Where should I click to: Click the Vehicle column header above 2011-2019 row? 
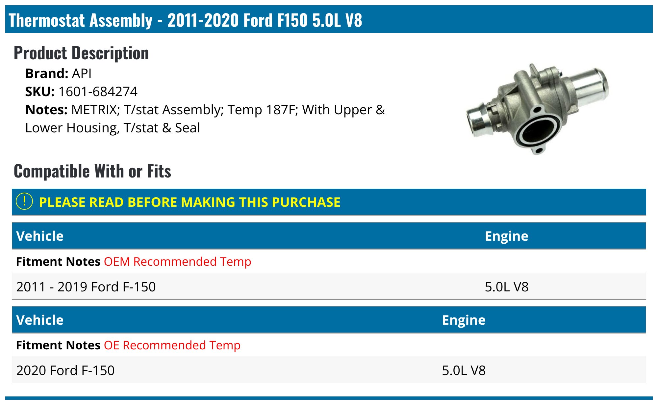click(40, 236)
